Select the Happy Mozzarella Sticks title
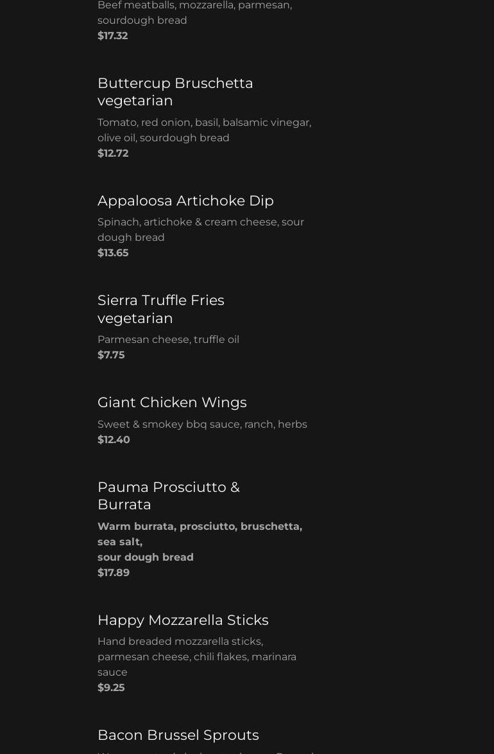494x754 pixels. (x=183, y=620)
